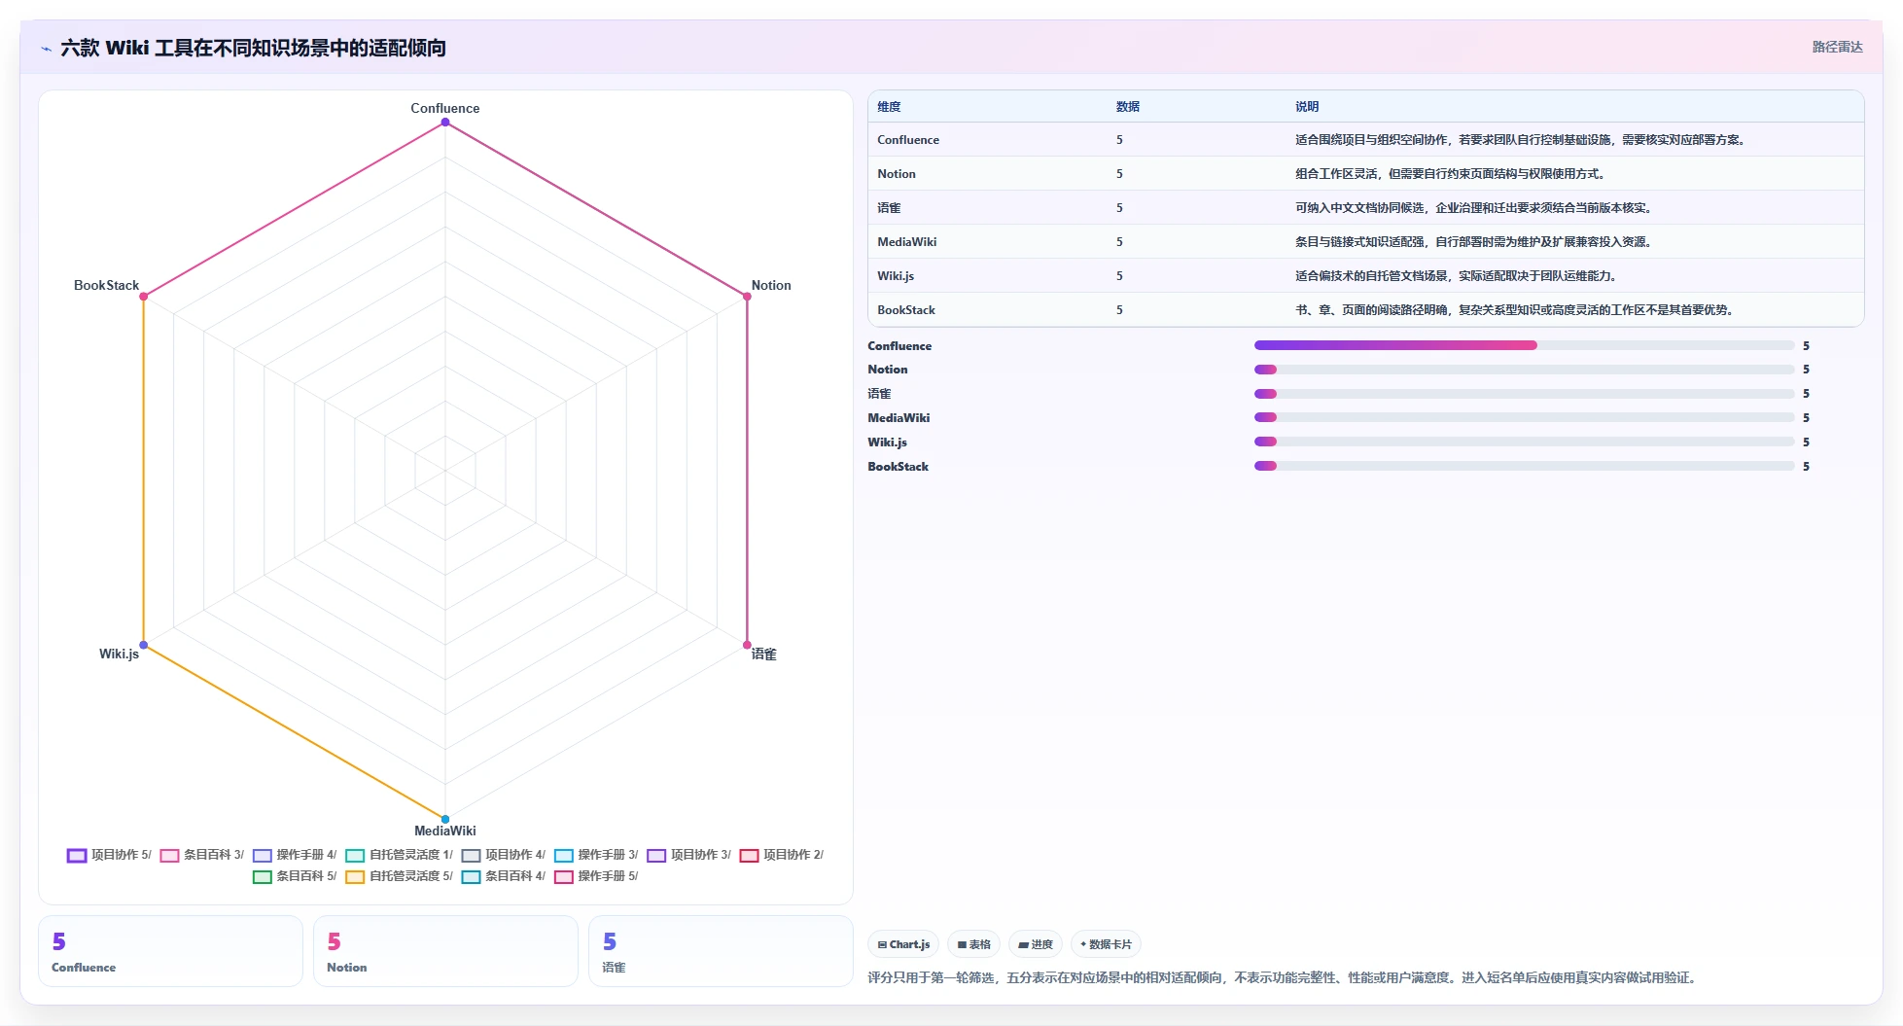Click the 语雀 axis label on the radar
The image size is (1903, 1026).
point(764,655)
